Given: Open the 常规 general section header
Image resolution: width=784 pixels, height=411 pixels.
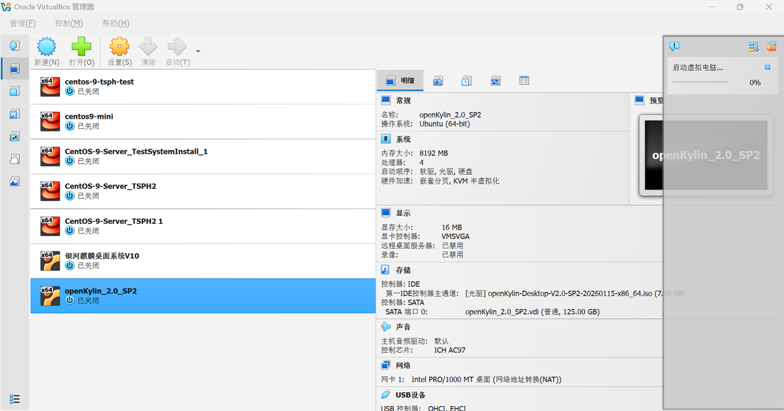Looking at the screenshot, I should pos(403,100).
